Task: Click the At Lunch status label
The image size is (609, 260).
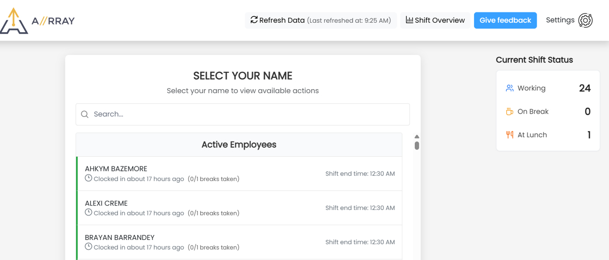Action: [532, 135]
